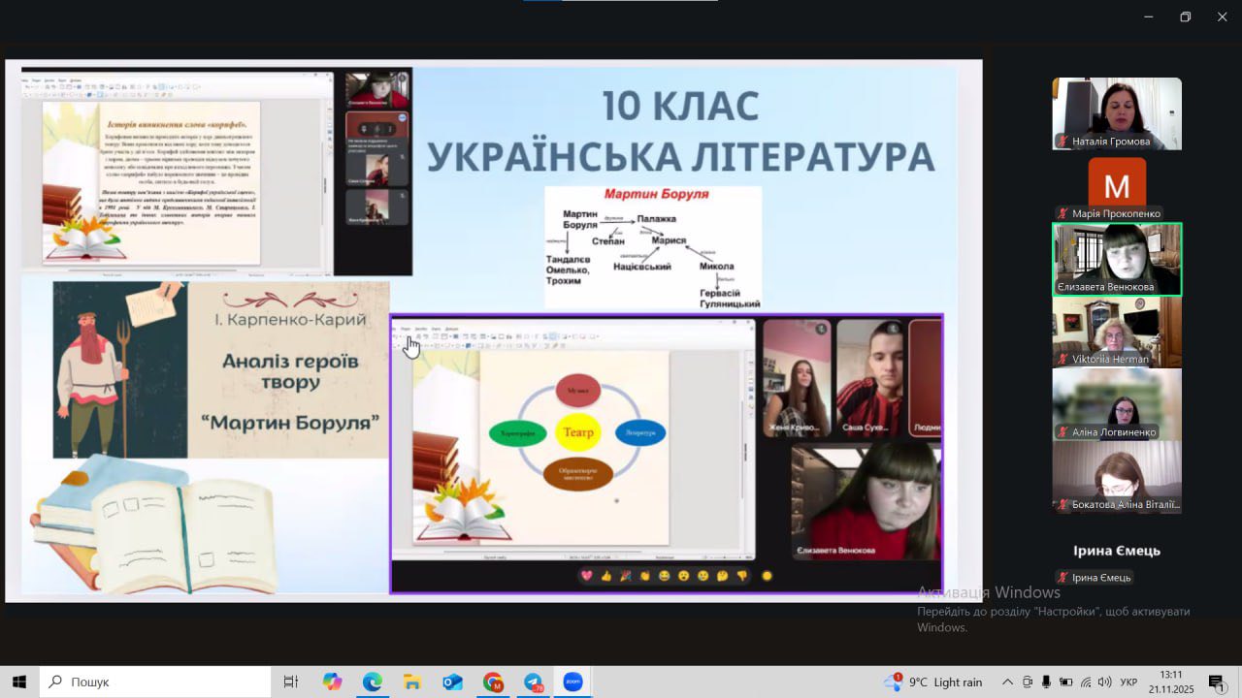Select Наталія Громова's video thumbnail

[x=1117, y=113]
